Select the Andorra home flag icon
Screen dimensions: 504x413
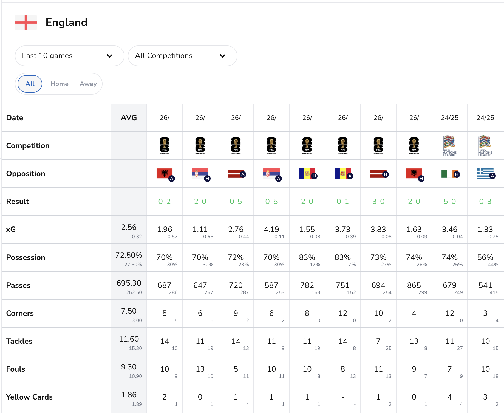click(x=307, y=174)
